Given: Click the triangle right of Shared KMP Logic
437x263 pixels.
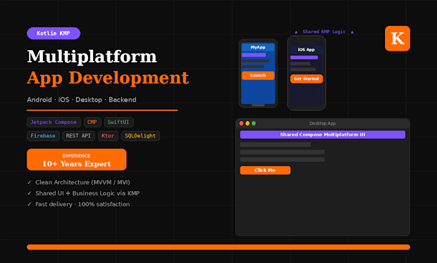Looking at the screenshot, I should pyautogui.click(x=352, y=32).
